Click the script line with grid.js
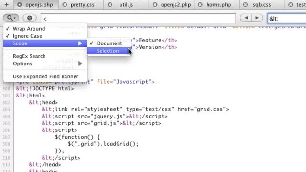Image resolution: width=306 pixels, height=172 pixels. tap(101, 123)
